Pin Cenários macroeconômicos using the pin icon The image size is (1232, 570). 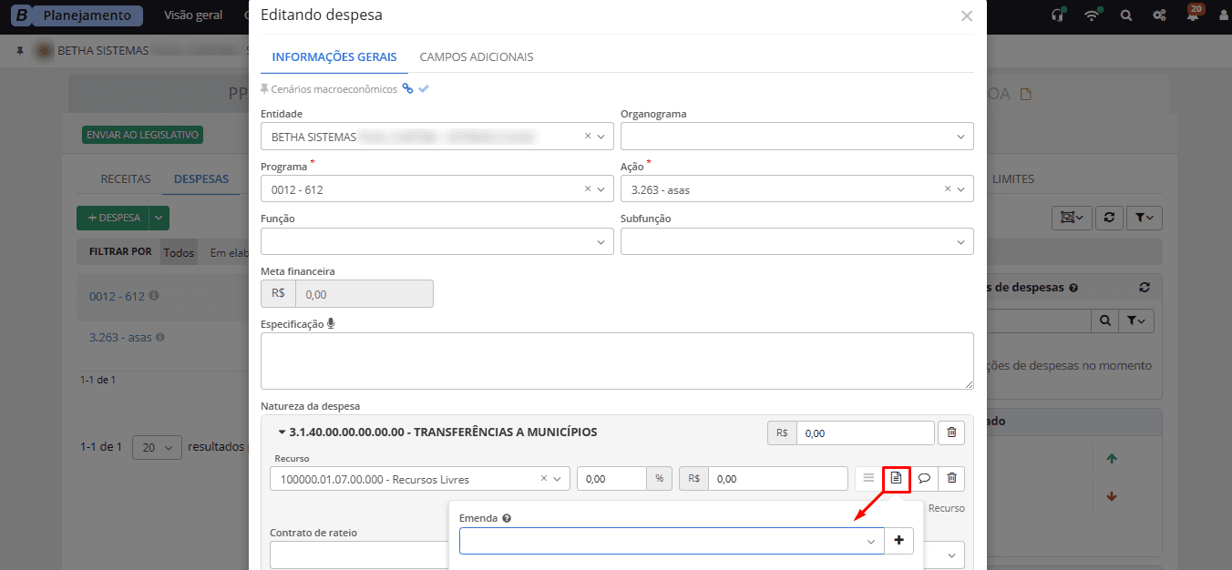264,88
